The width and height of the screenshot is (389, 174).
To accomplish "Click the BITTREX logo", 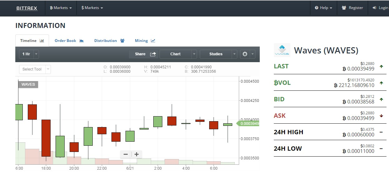I will [x=27, y=8].
